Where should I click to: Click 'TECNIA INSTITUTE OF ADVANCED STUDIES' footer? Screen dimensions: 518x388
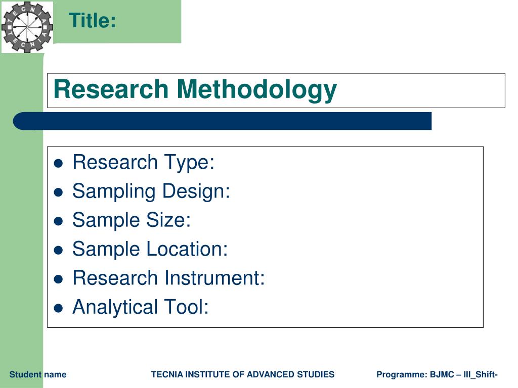pyautogui.click(x=243, y=374)
